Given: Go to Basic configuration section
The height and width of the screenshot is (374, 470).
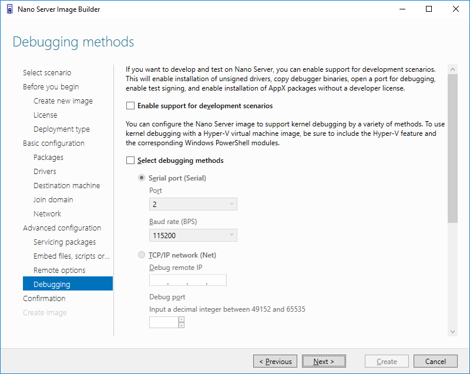Looking at the screenshot, I should (53, 143).
